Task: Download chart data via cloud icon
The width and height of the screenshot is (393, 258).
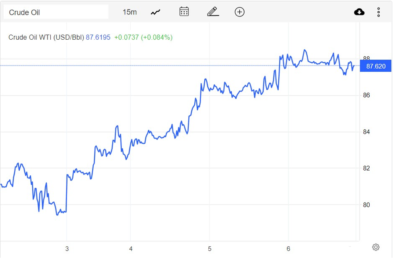Action: tap(359, 12)
